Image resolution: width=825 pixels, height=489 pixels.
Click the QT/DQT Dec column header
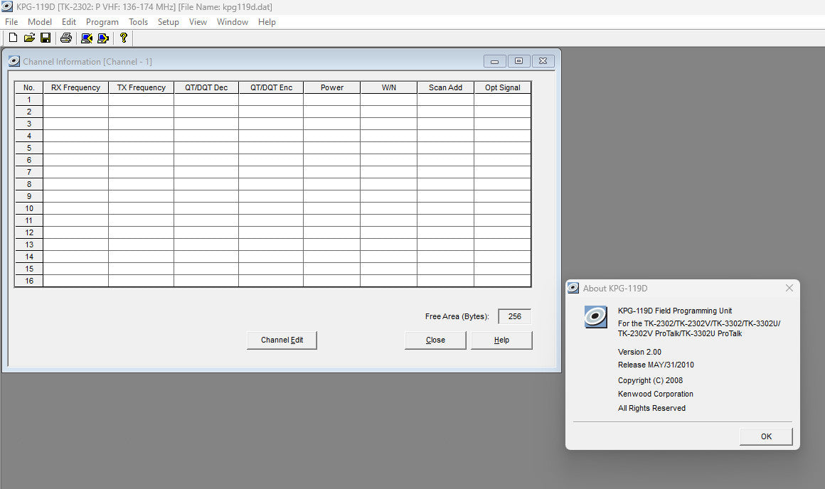point(206,87)
